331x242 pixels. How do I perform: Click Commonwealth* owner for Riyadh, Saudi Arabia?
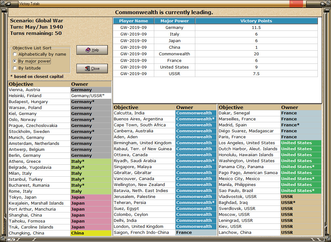tap(196, 161)
